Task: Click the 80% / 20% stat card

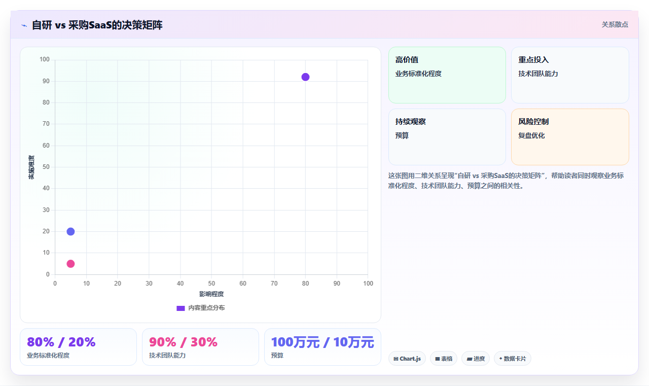Action: [78, 347]
